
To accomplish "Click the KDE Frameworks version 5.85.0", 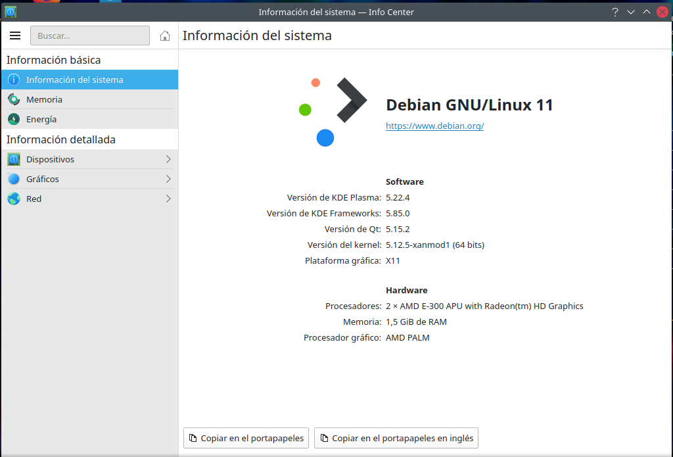I will point(398,214).
